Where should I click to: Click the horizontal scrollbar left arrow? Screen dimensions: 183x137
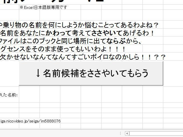(x=127, y=133)
